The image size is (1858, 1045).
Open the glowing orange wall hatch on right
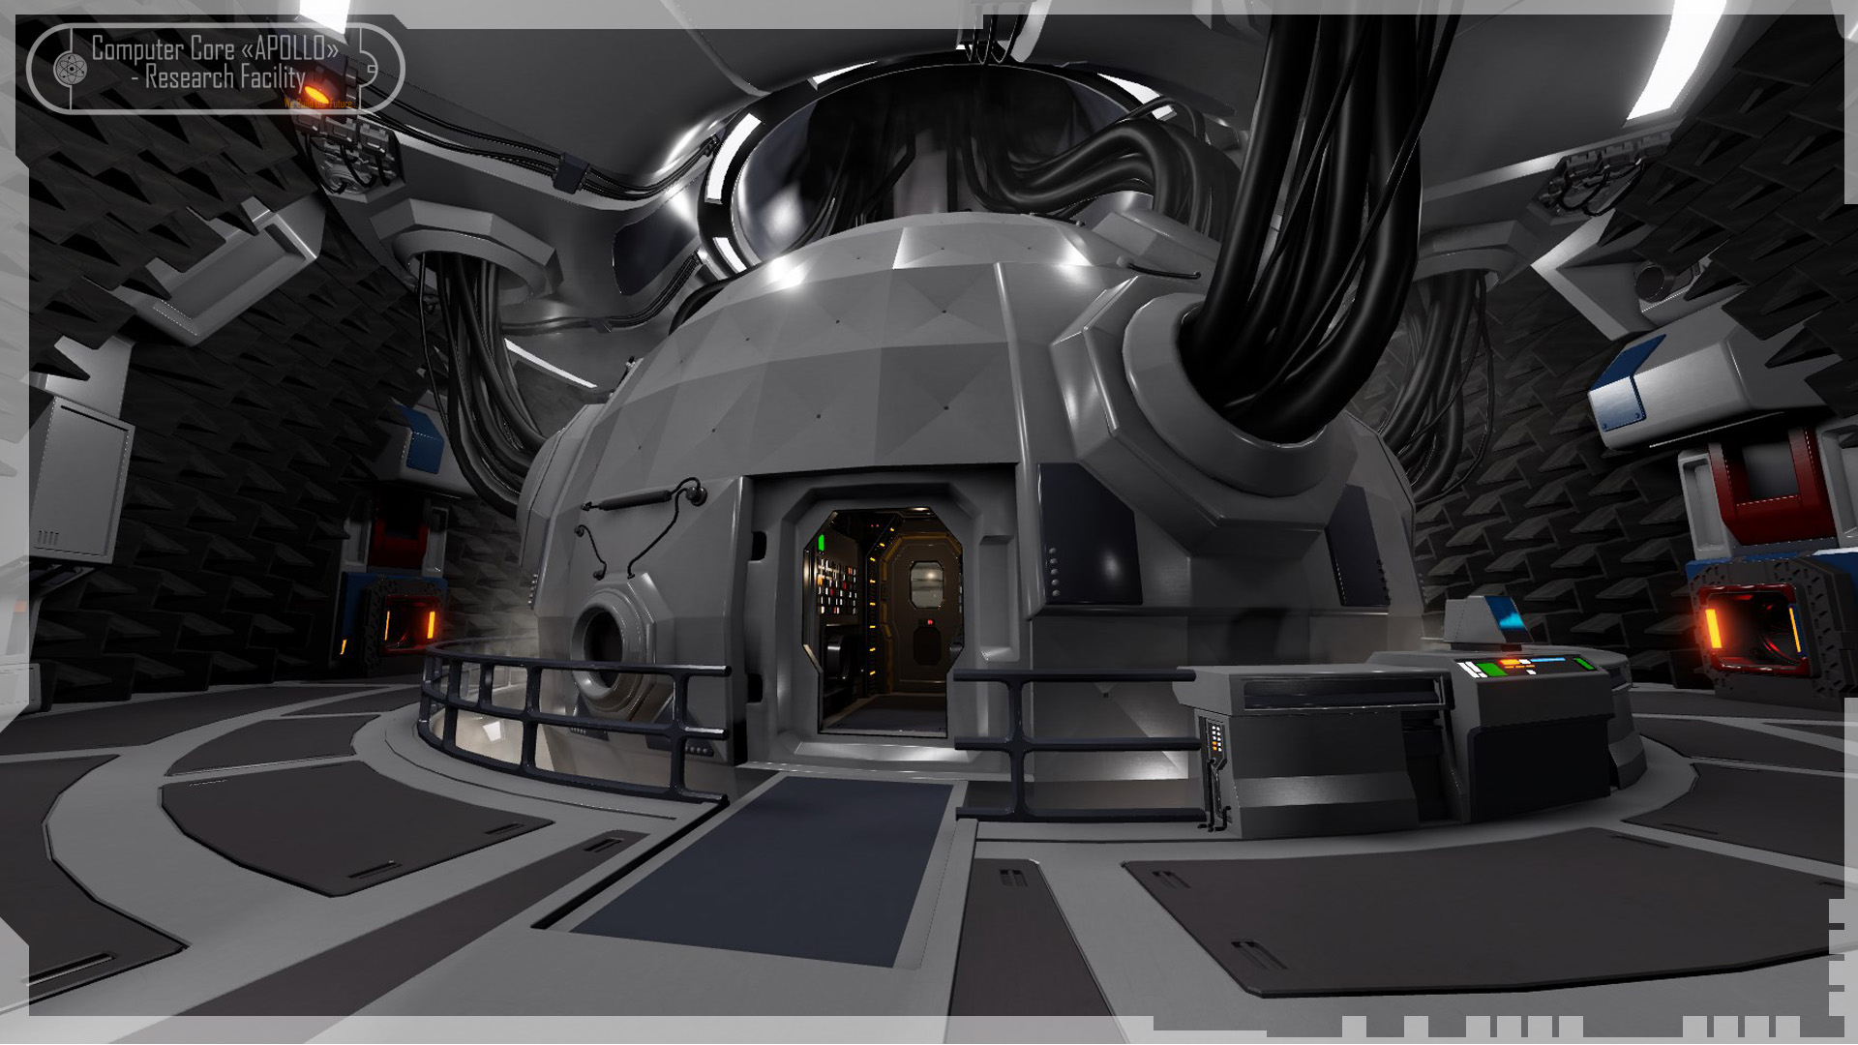coord(1750,627)
